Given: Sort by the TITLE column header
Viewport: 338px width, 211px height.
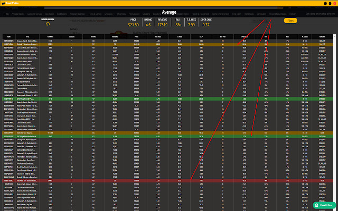Looking at the screenshot, I should [x=25, y=37].
